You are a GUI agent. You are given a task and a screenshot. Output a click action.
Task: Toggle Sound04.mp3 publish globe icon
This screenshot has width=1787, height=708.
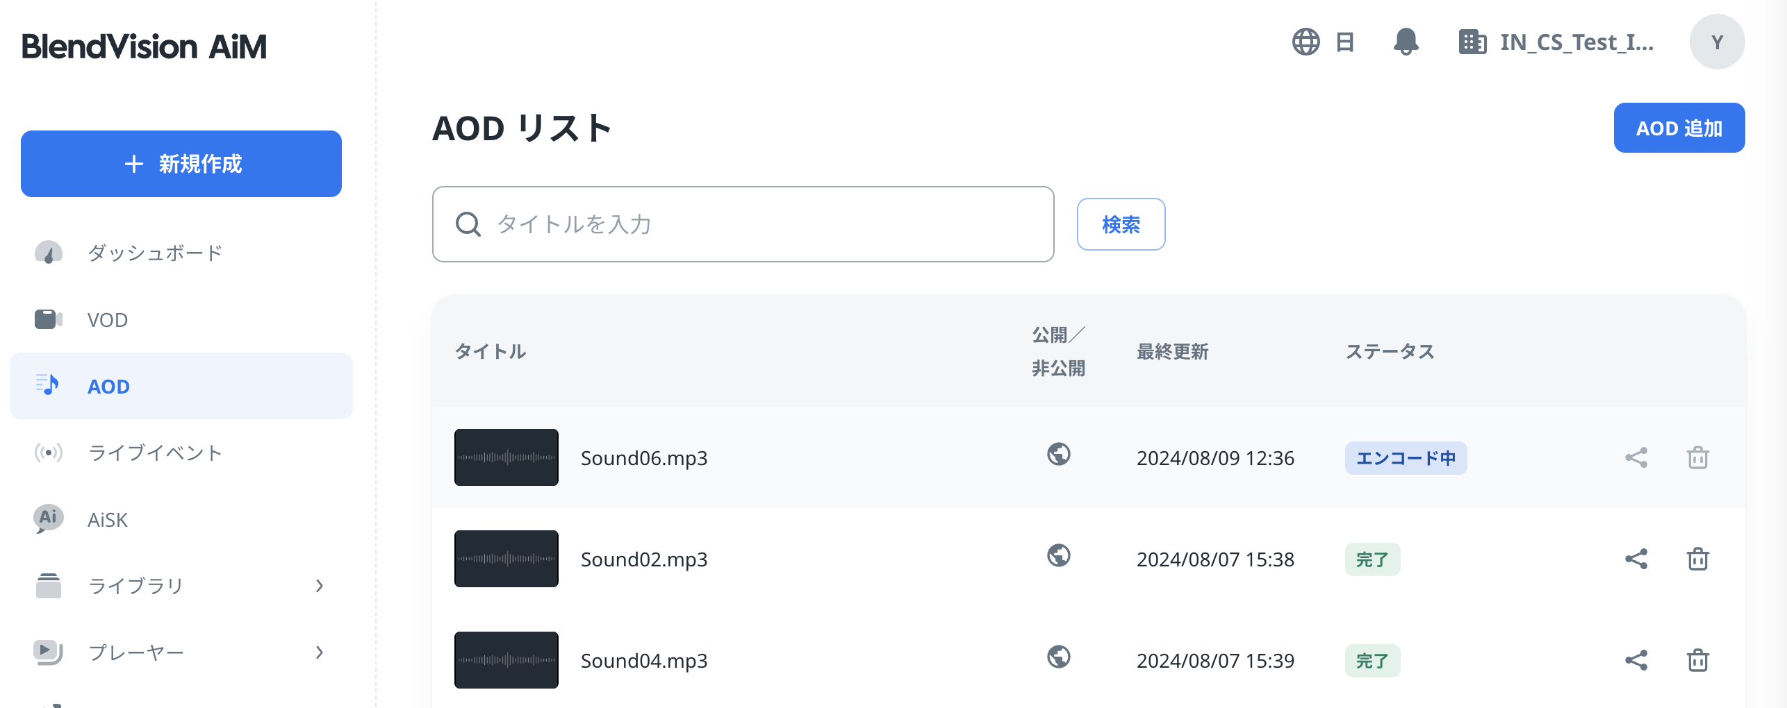[1058, 659]
